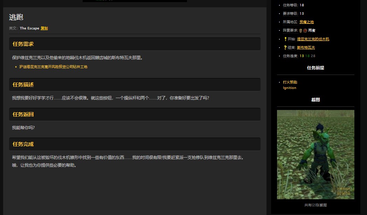Viewport: 367px width, 215px height.
Task: Click the 复制 copy link beside The Escape
Action: 44,28
